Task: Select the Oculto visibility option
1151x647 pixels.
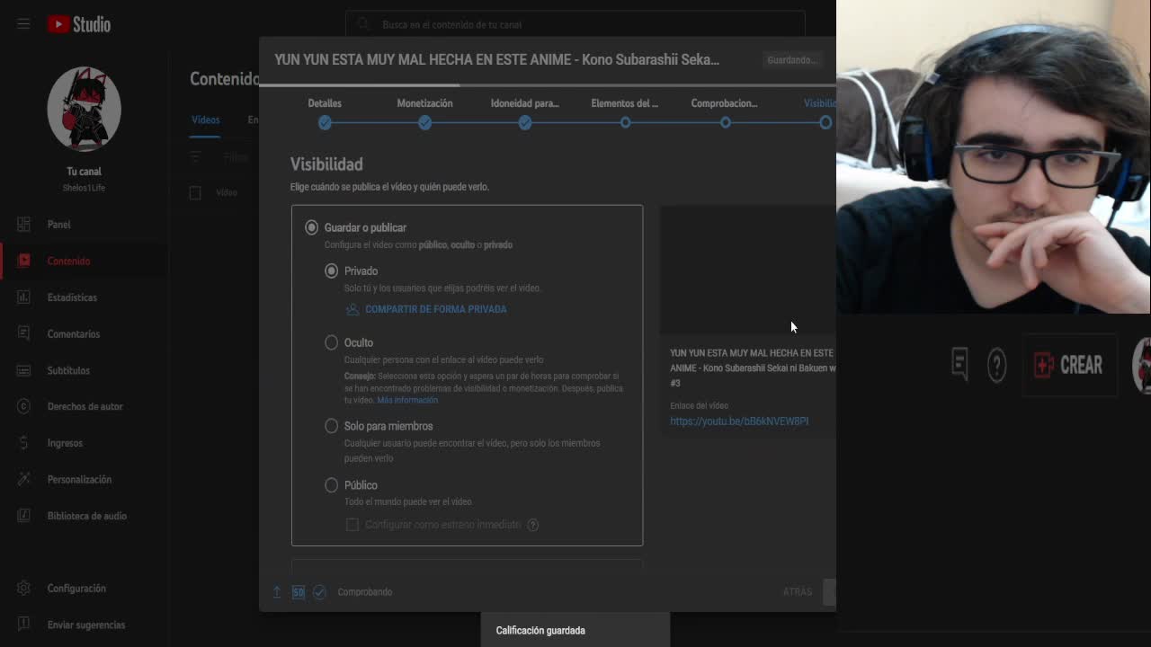Action: 332,342
